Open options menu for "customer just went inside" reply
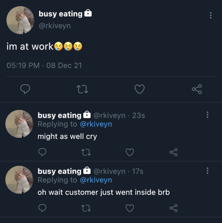This screenshot has height=223, width=222. (x=207, y=171)
